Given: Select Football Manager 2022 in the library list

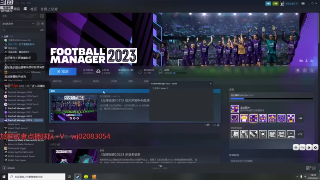Looking at the screenshot, I should (20, 116).
